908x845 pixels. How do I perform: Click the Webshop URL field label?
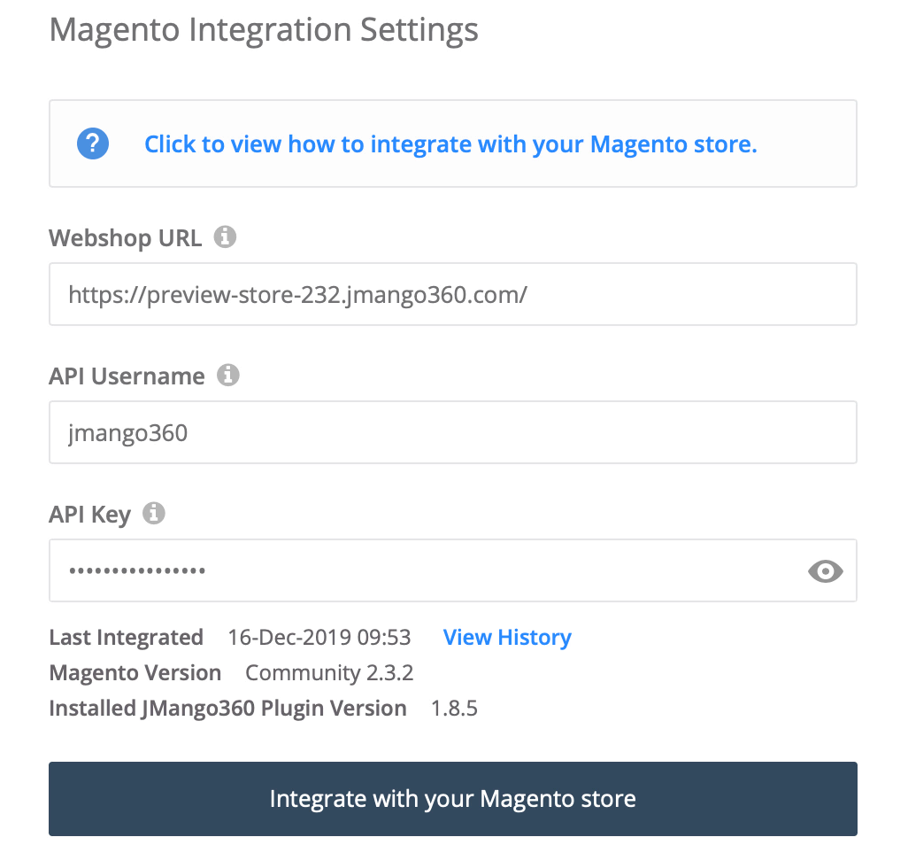[124, 236]
